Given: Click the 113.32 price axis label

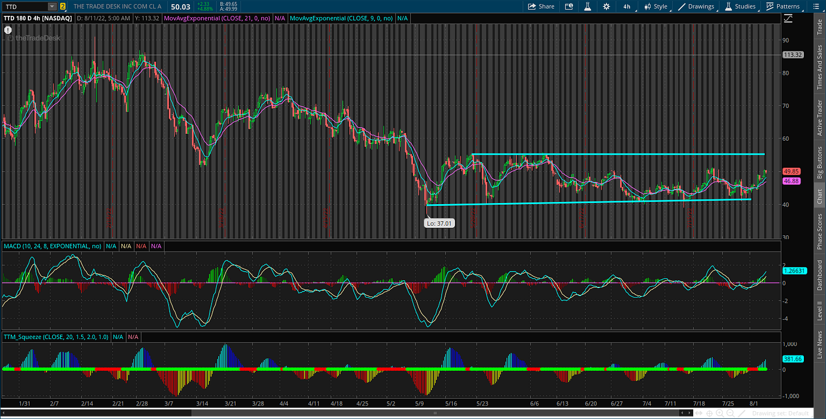Looking at the screenshot, I should click(x=792, y=55).
